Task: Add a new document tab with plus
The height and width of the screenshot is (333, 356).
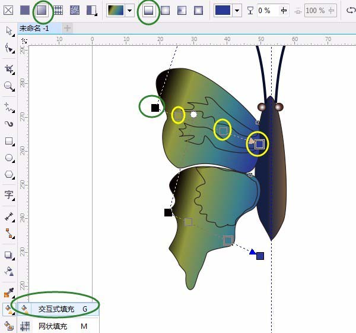Action: click(67, 28)
